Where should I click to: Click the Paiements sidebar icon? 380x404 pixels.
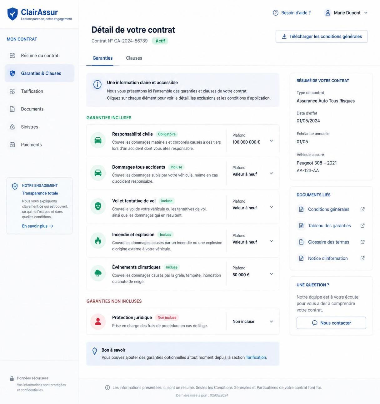pos(12,145)
